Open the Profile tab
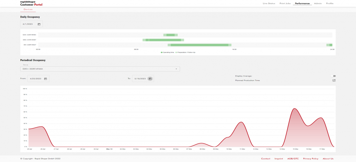 tap(330, 3)
